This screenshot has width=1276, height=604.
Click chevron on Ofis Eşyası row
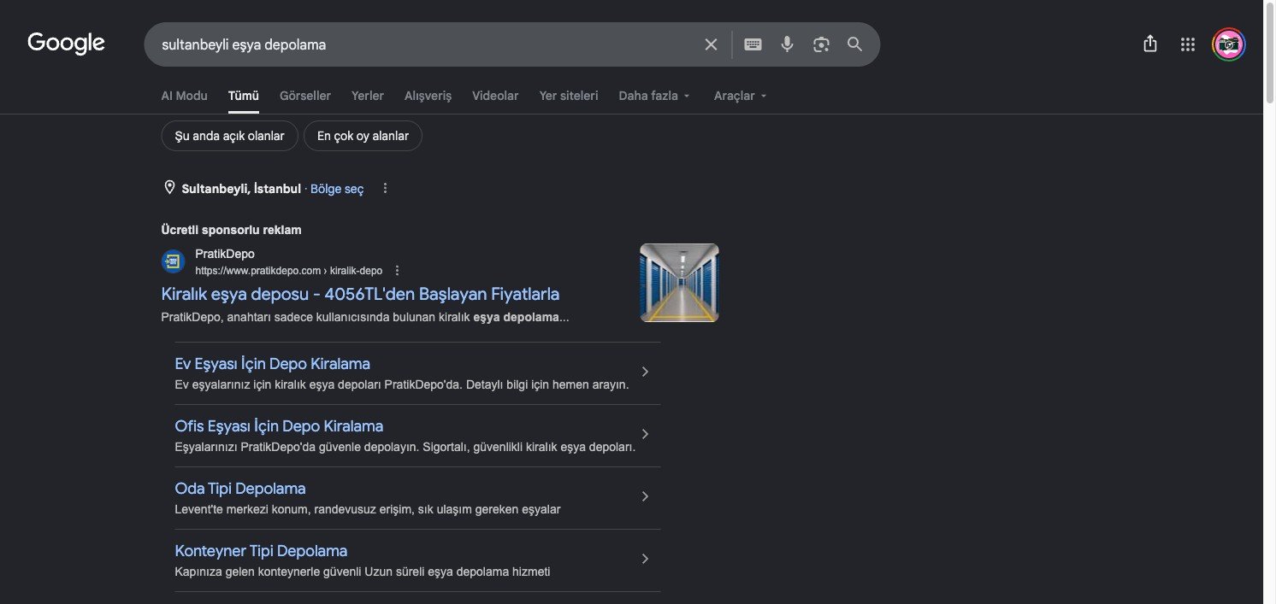click(645, 434)
